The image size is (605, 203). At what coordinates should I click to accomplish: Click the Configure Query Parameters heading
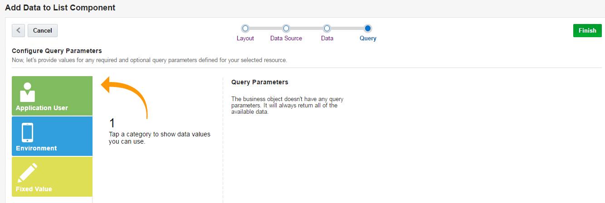click(57, 51)
